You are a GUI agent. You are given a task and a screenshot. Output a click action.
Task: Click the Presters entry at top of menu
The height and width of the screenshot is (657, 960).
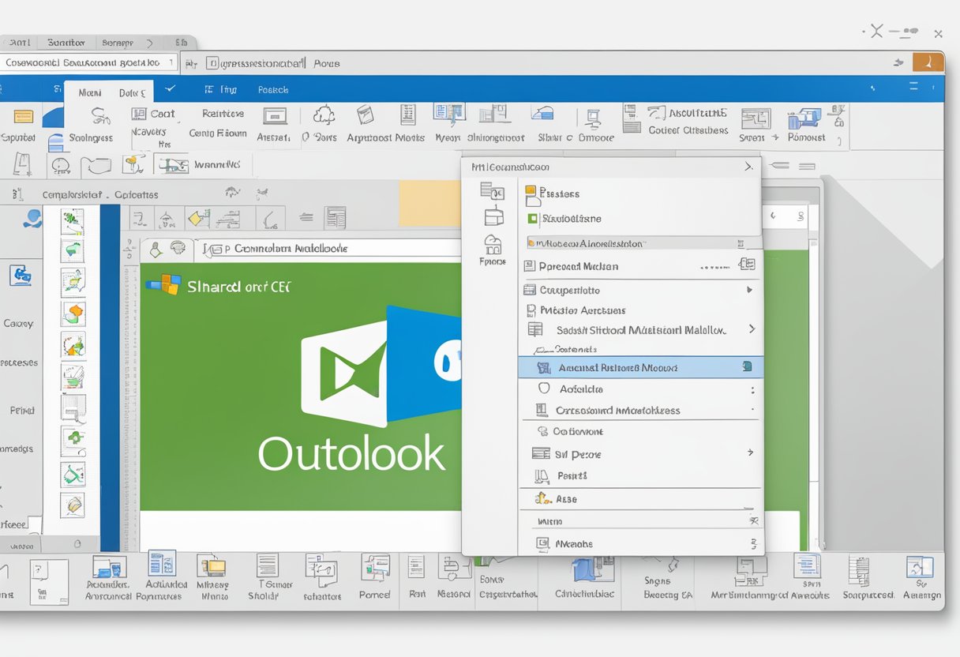pos(561,194)
